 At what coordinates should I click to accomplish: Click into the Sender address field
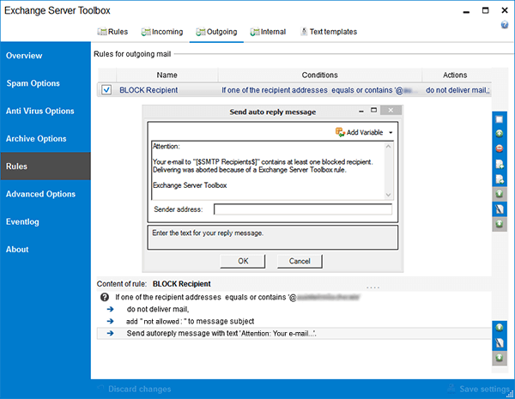303,209
